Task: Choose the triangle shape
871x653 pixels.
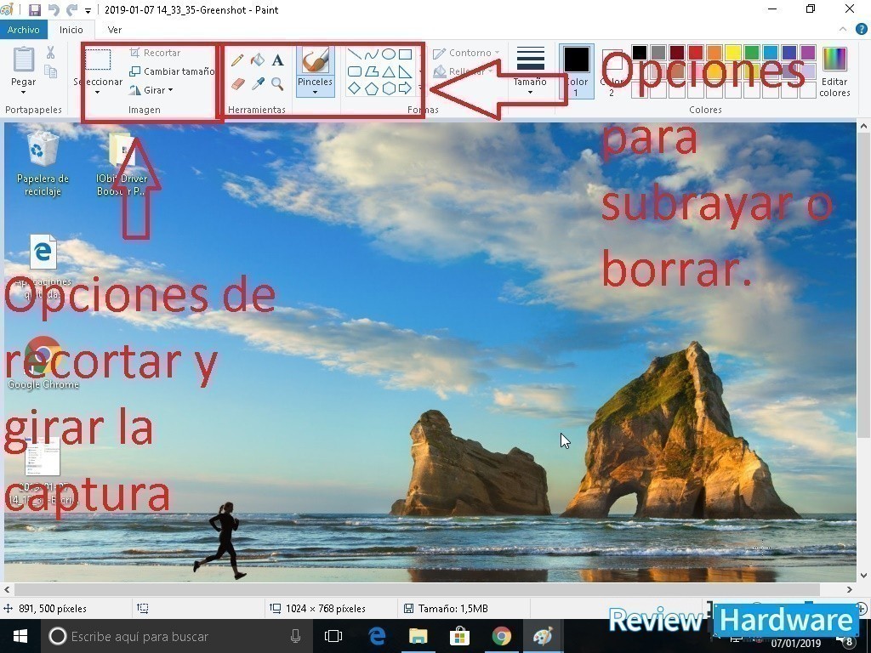Action: [389, 71]
